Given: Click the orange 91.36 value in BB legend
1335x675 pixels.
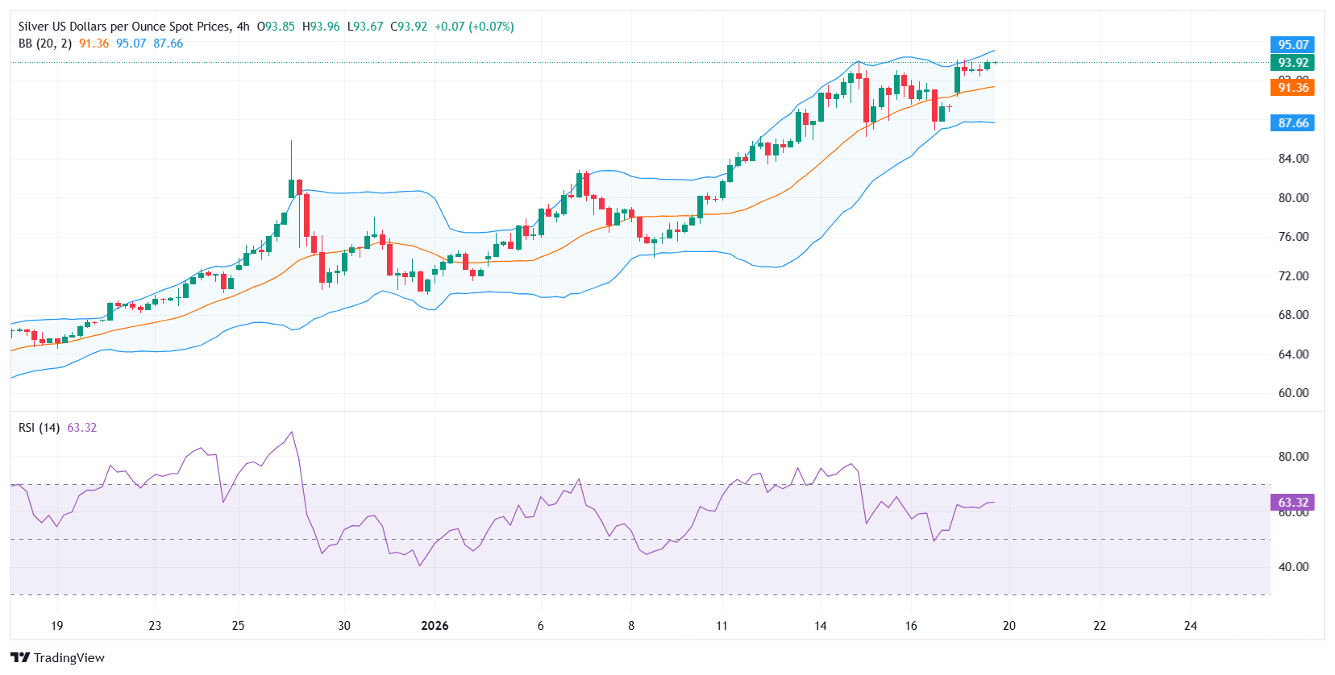Looking at the screenshot, I should (94, 43).
